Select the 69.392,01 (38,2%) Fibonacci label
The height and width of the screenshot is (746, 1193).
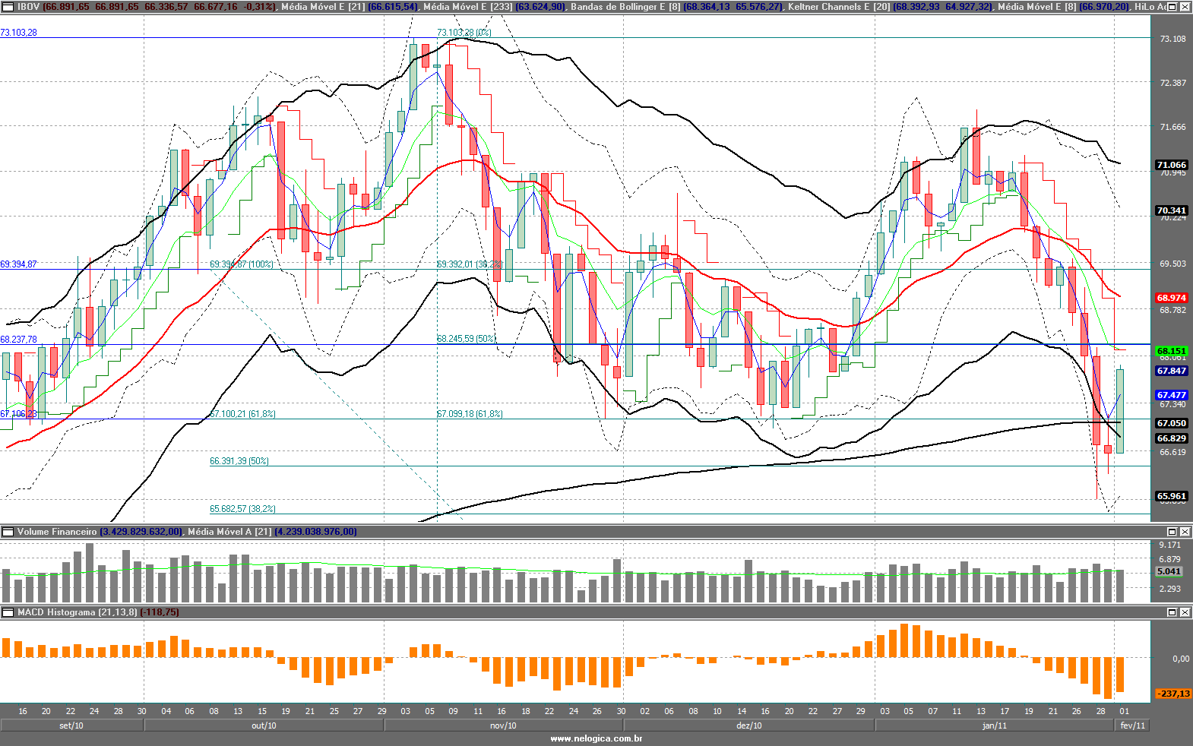(x=470, y=264)
